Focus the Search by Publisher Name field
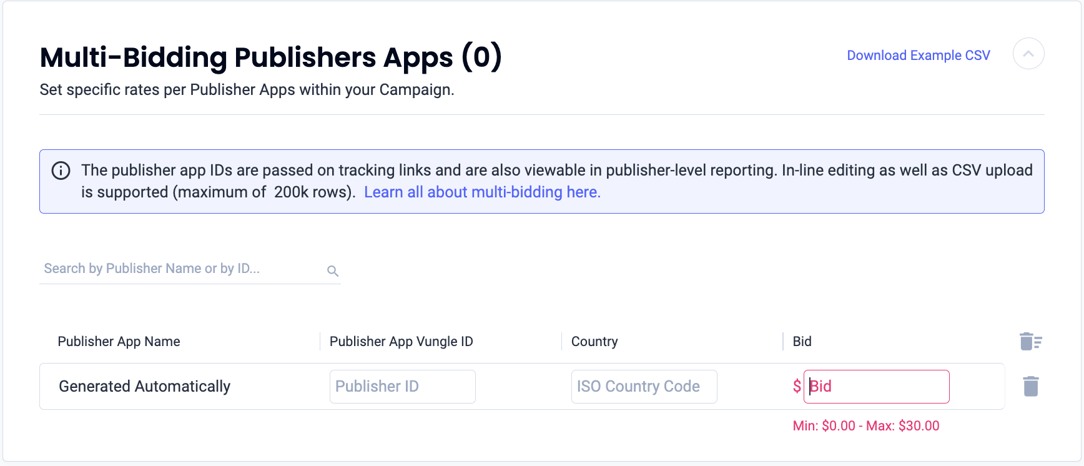The image size is (1084, 466). click(x=181, y=269)
